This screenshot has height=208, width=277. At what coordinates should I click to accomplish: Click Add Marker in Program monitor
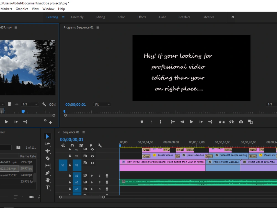click(142, 122)
